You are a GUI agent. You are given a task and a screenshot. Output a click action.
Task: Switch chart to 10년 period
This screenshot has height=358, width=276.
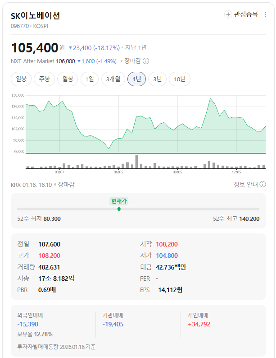click(180, 79)
